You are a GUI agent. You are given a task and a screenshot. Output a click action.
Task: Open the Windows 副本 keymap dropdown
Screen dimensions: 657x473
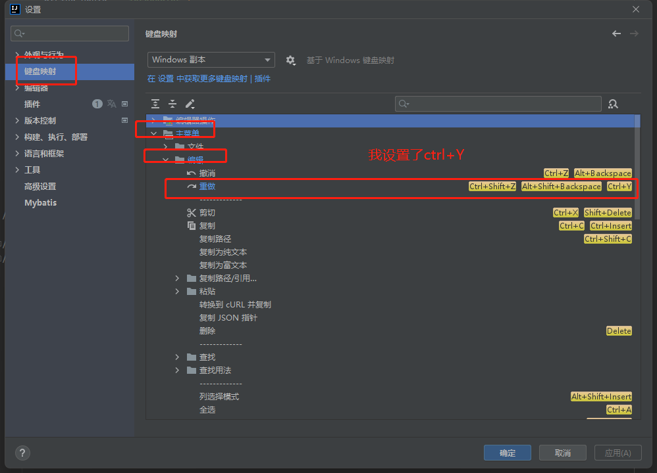coord(211,60)
